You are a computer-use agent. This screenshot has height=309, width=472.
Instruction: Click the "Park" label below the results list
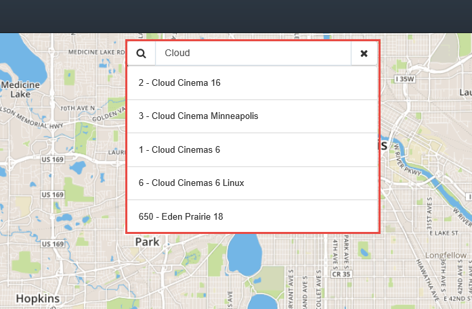coord(147,241)
